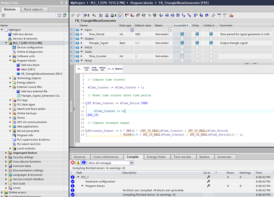Viewport: 274px width, 197px height.
Task: Click Add new block in project tree
Action: (30, 65)
